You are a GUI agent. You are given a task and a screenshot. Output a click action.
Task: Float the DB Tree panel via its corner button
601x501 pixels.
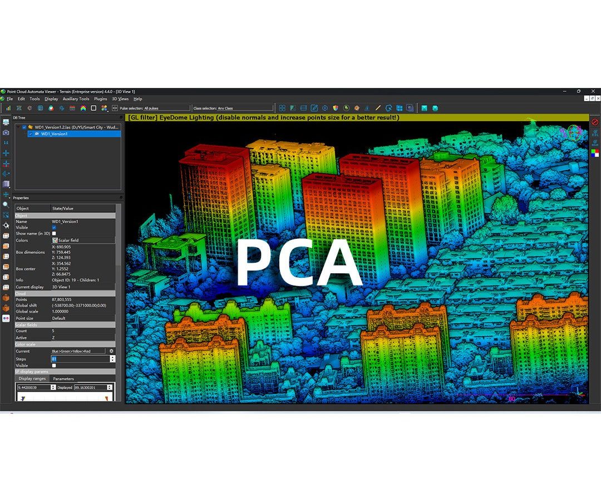tap(121, 117)
